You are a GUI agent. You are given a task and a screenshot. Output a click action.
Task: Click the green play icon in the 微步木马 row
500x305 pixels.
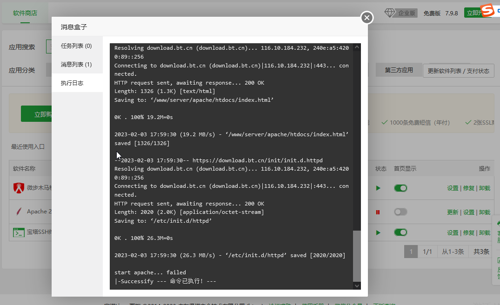point(378,188)
